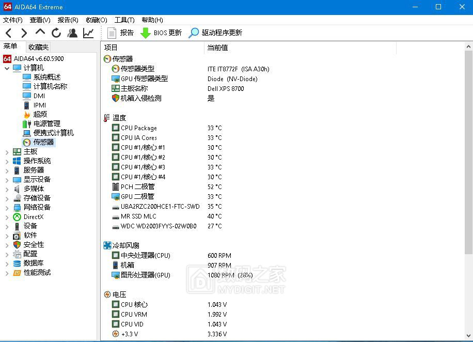Open the IPMI tree entry
The image size is (473, 342).
40,105
